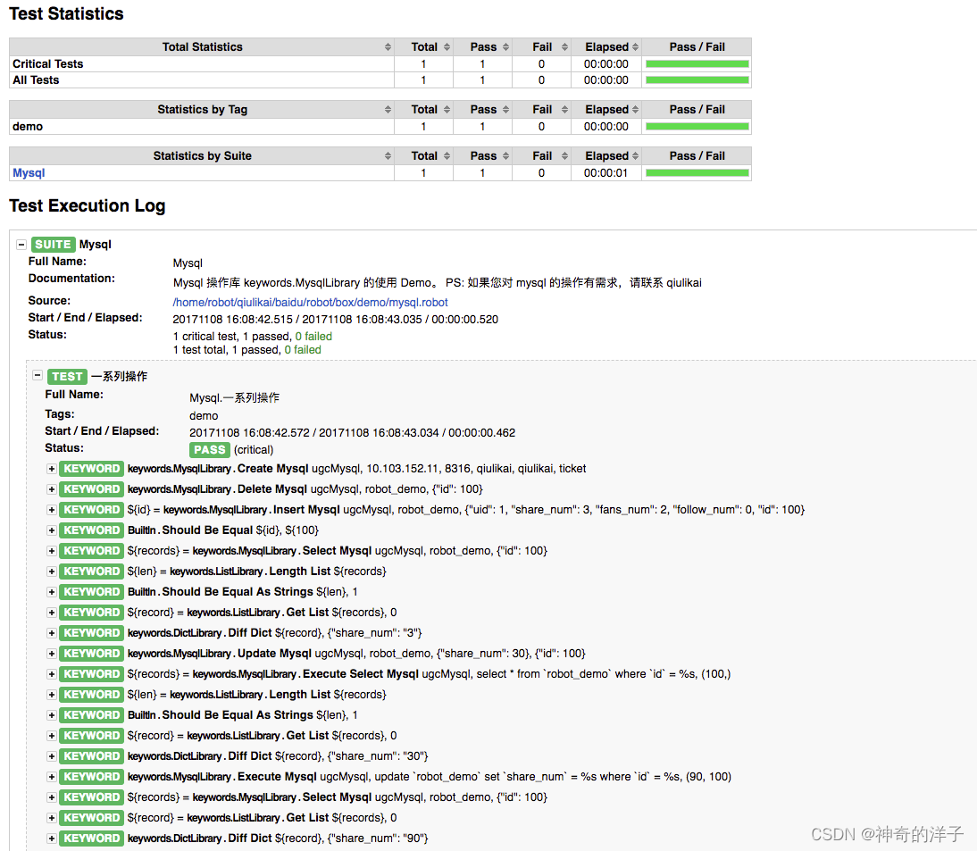Sort Statistics by Suite table Total arrow
The width and height of the screenshot is (977, 851).
click(x=447, y=156)
